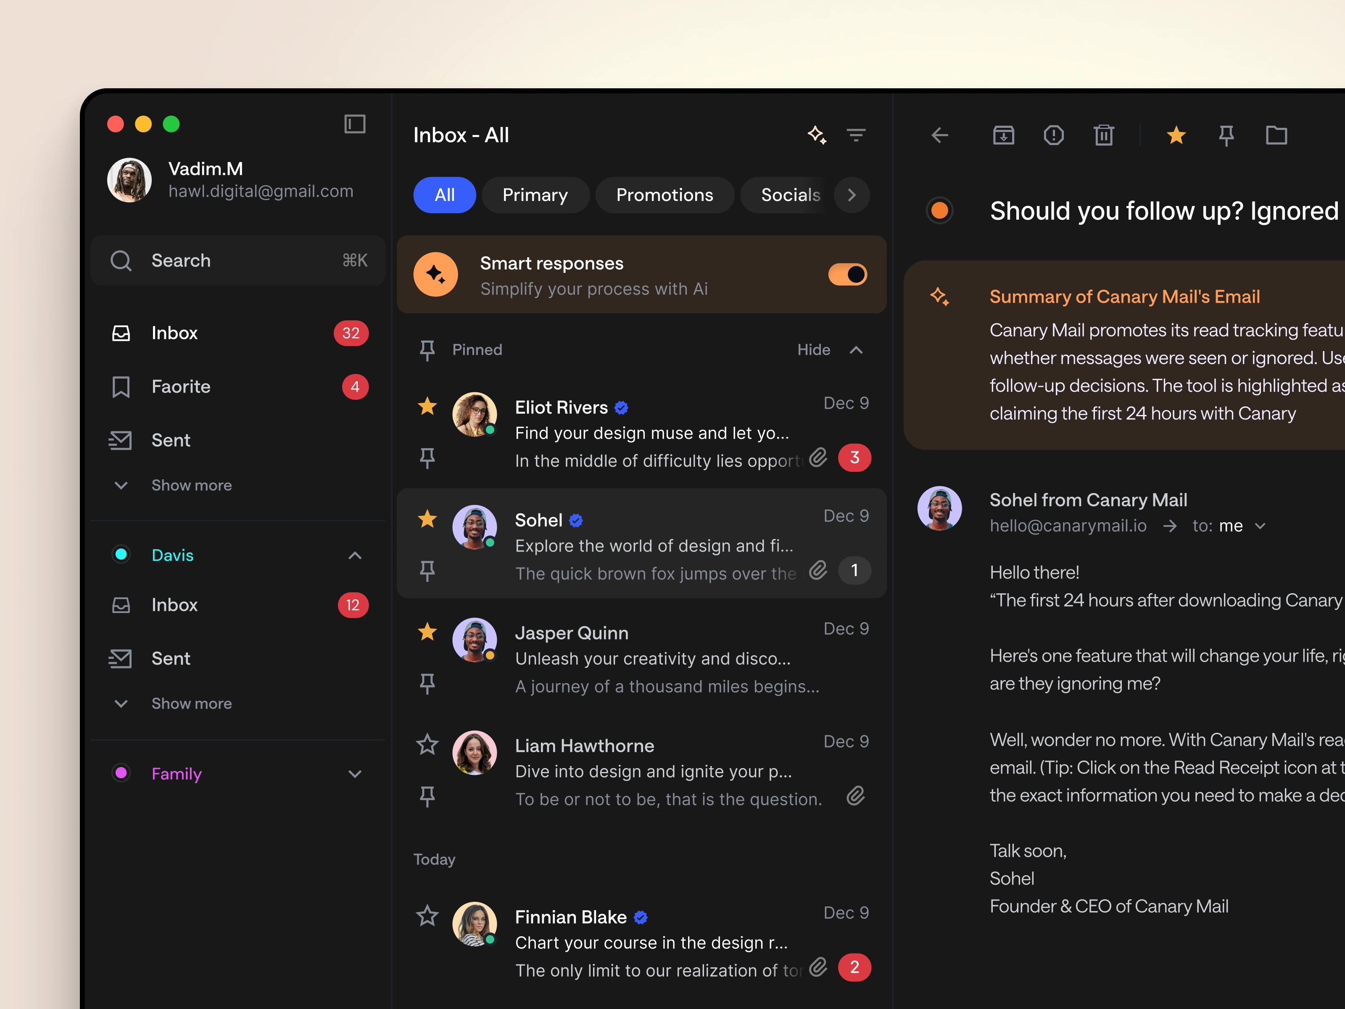Collapse Pinned section with chevron up
The image size is (1345, 1009).
(x=856, y=350)
